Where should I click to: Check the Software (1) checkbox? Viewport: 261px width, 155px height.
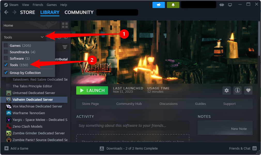pos(6,58)
